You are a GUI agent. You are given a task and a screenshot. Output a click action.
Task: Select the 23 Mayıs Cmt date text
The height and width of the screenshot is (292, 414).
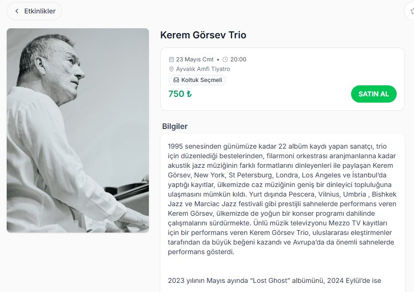195,59
